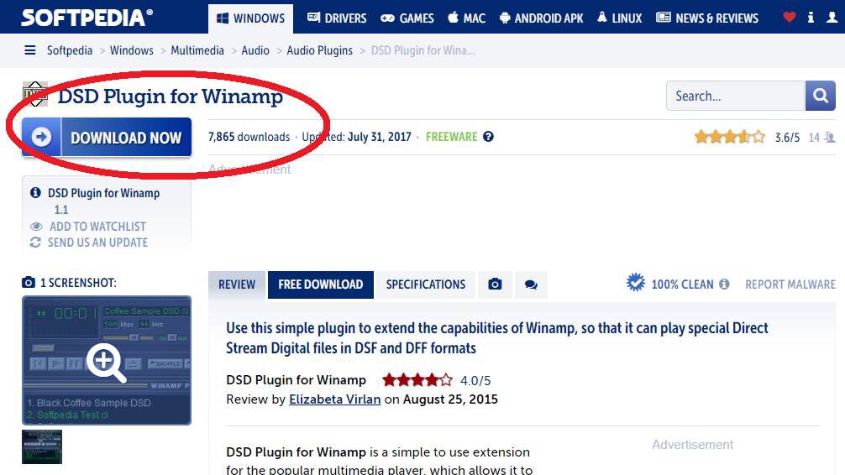The height and width of the screenshot is (475, 845).
Task: Click the red heart favorites icon
Action: (789, 18)
